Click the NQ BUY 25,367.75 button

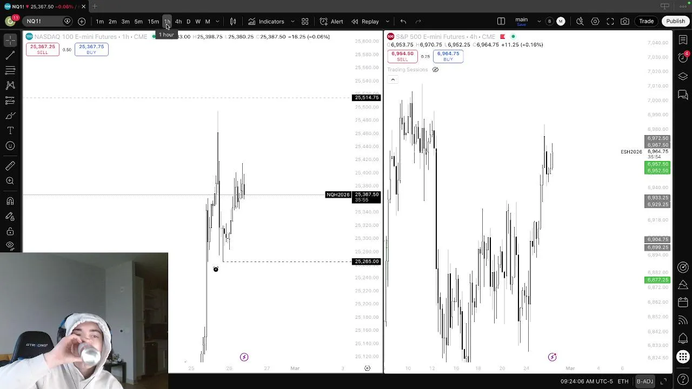91,49
